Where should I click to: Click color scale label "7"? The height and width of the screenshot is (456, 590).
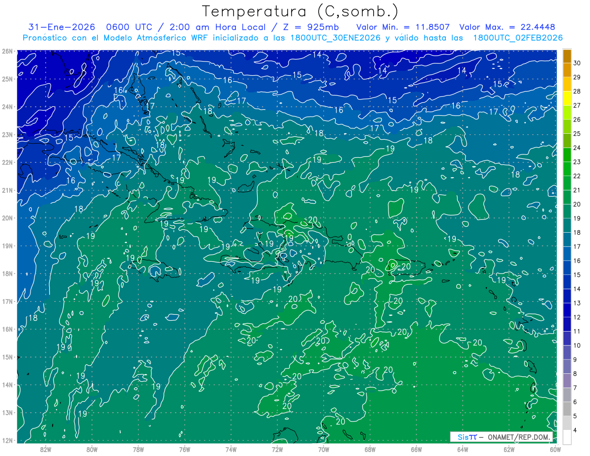click(x=575, y=388)
